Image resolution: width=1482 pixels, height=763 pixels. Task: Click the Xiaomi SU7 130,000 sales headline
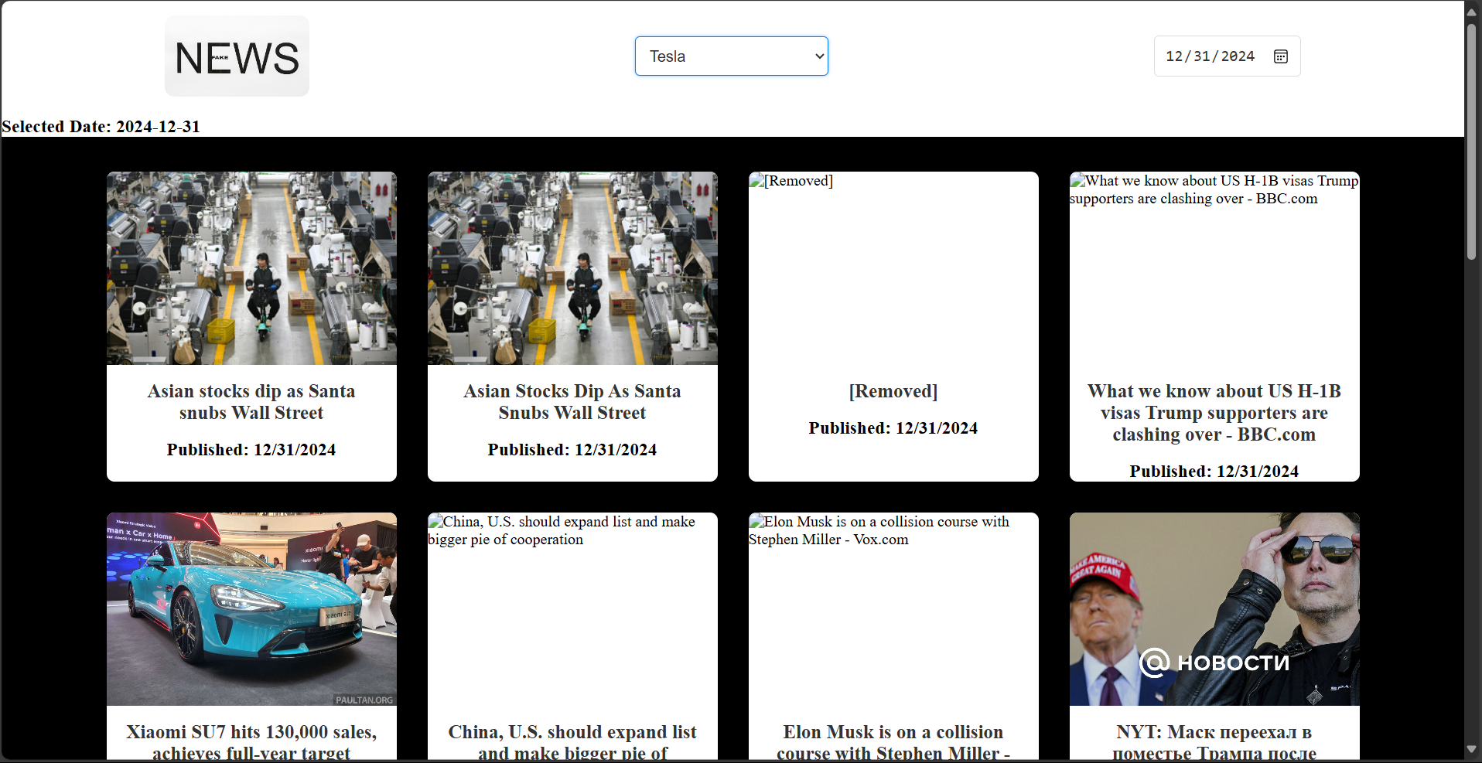pos(251,742)
